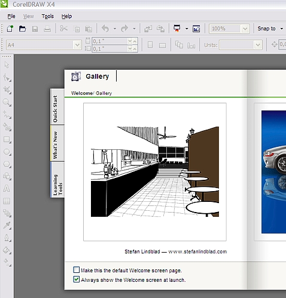Select the Table tool
Viewport: 286px width, 298px height.
pos(7,201)
